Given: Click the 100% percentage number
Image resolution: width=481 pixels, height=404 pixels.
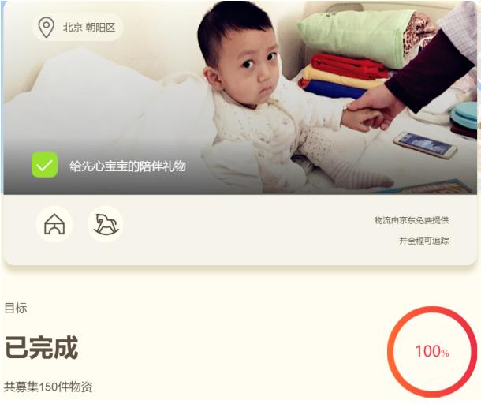Looking at the screenshot, I should tap(432, 351).
